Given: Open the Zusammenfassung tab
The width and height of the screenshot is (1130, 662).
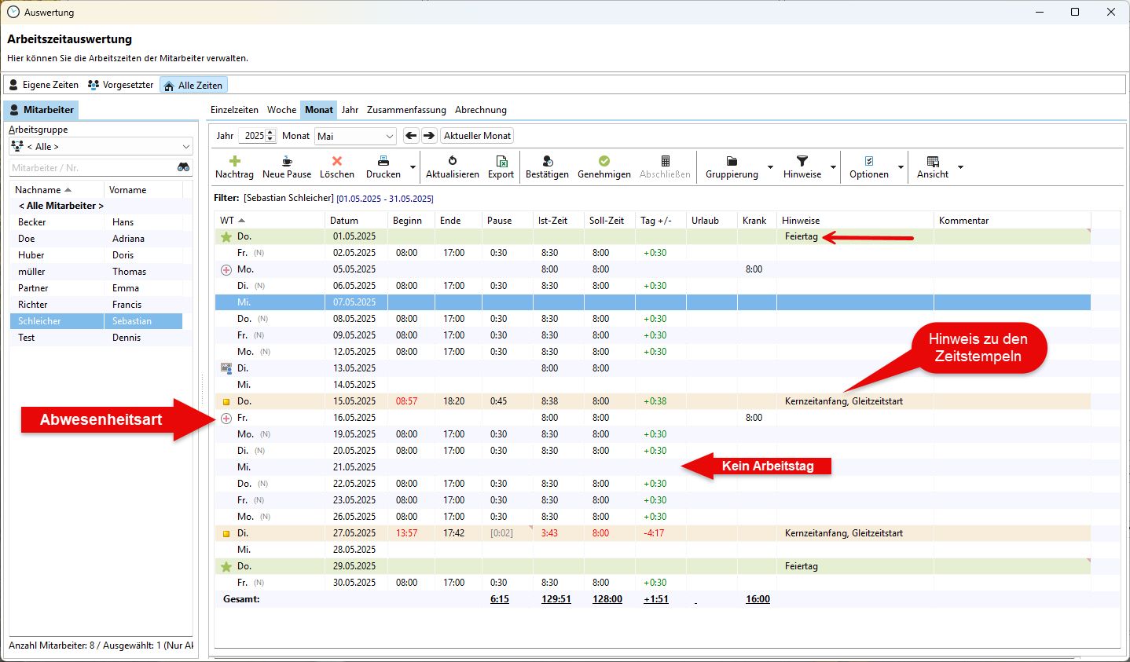Looking at the screenshot, I should pos(406,110).
